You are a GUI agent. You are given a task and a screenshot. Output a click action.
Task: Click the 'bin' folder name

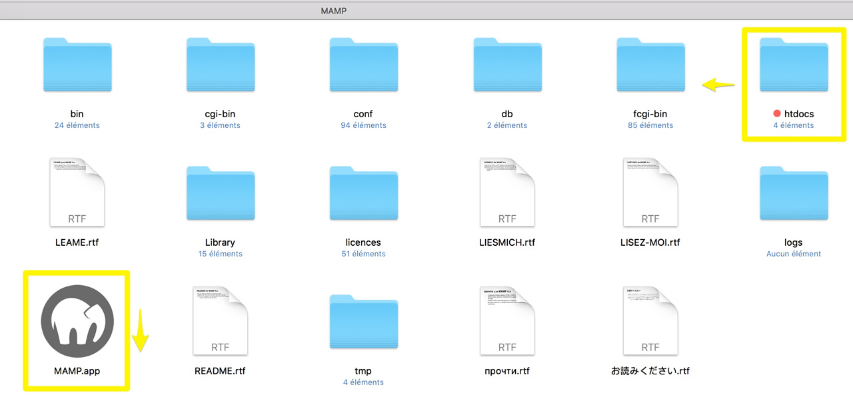point(77,114)
